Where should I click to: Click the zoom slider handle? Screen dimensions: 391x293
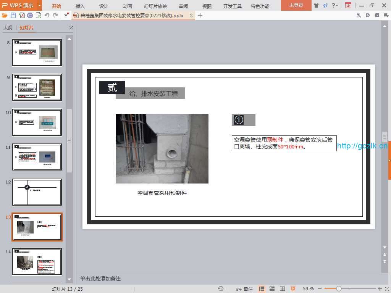pos(339,289)
